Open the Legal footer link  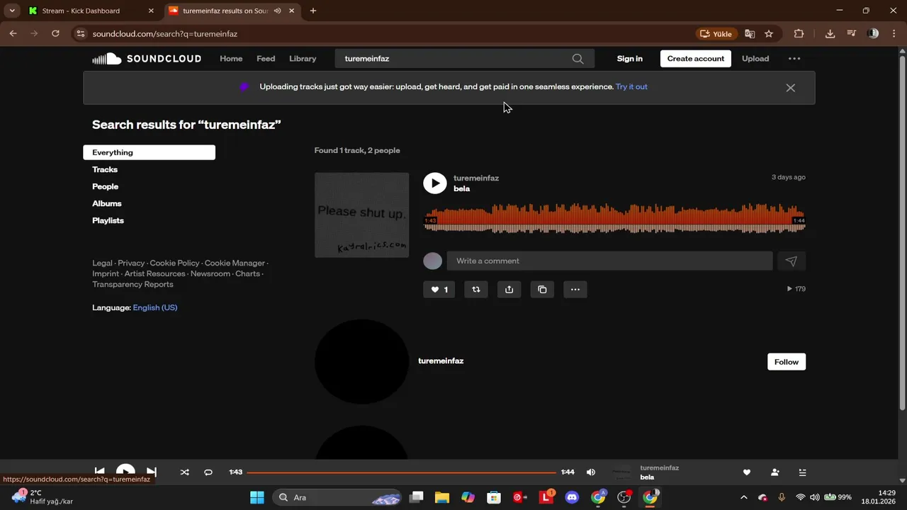[102, 263]
